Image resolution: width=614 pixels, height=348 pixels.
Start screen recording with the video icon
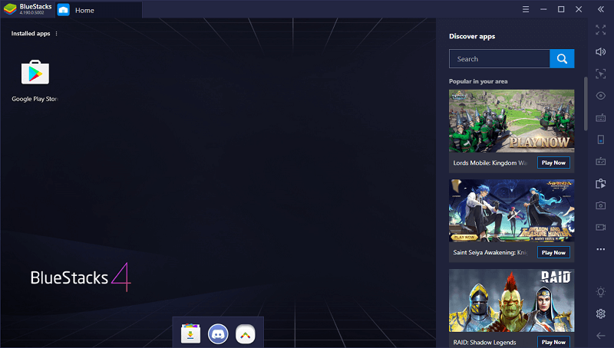pyautogui.click(x=601, y=227)
